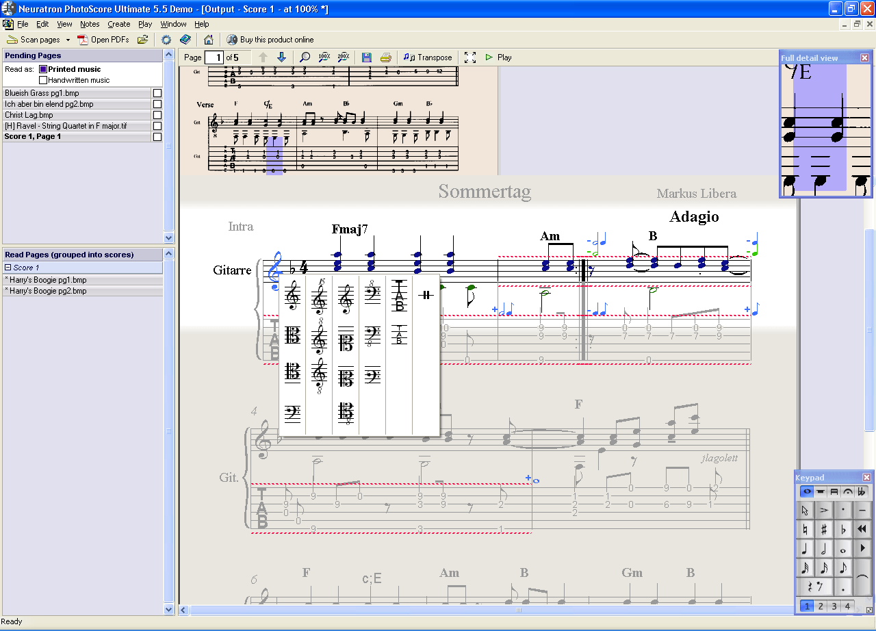Set zoom to 200% using toolbar icon
876x631 pixels.
344,57
